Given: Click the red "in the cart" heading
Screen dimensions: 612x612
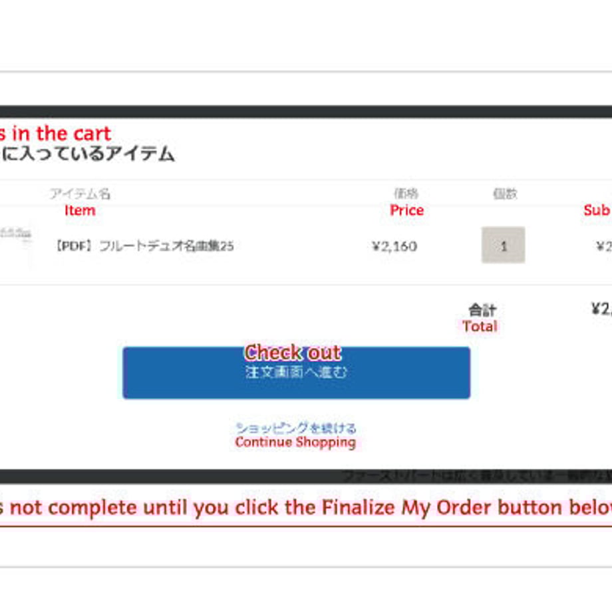Looking at the screenshot, I should click(x=55, y=134).
